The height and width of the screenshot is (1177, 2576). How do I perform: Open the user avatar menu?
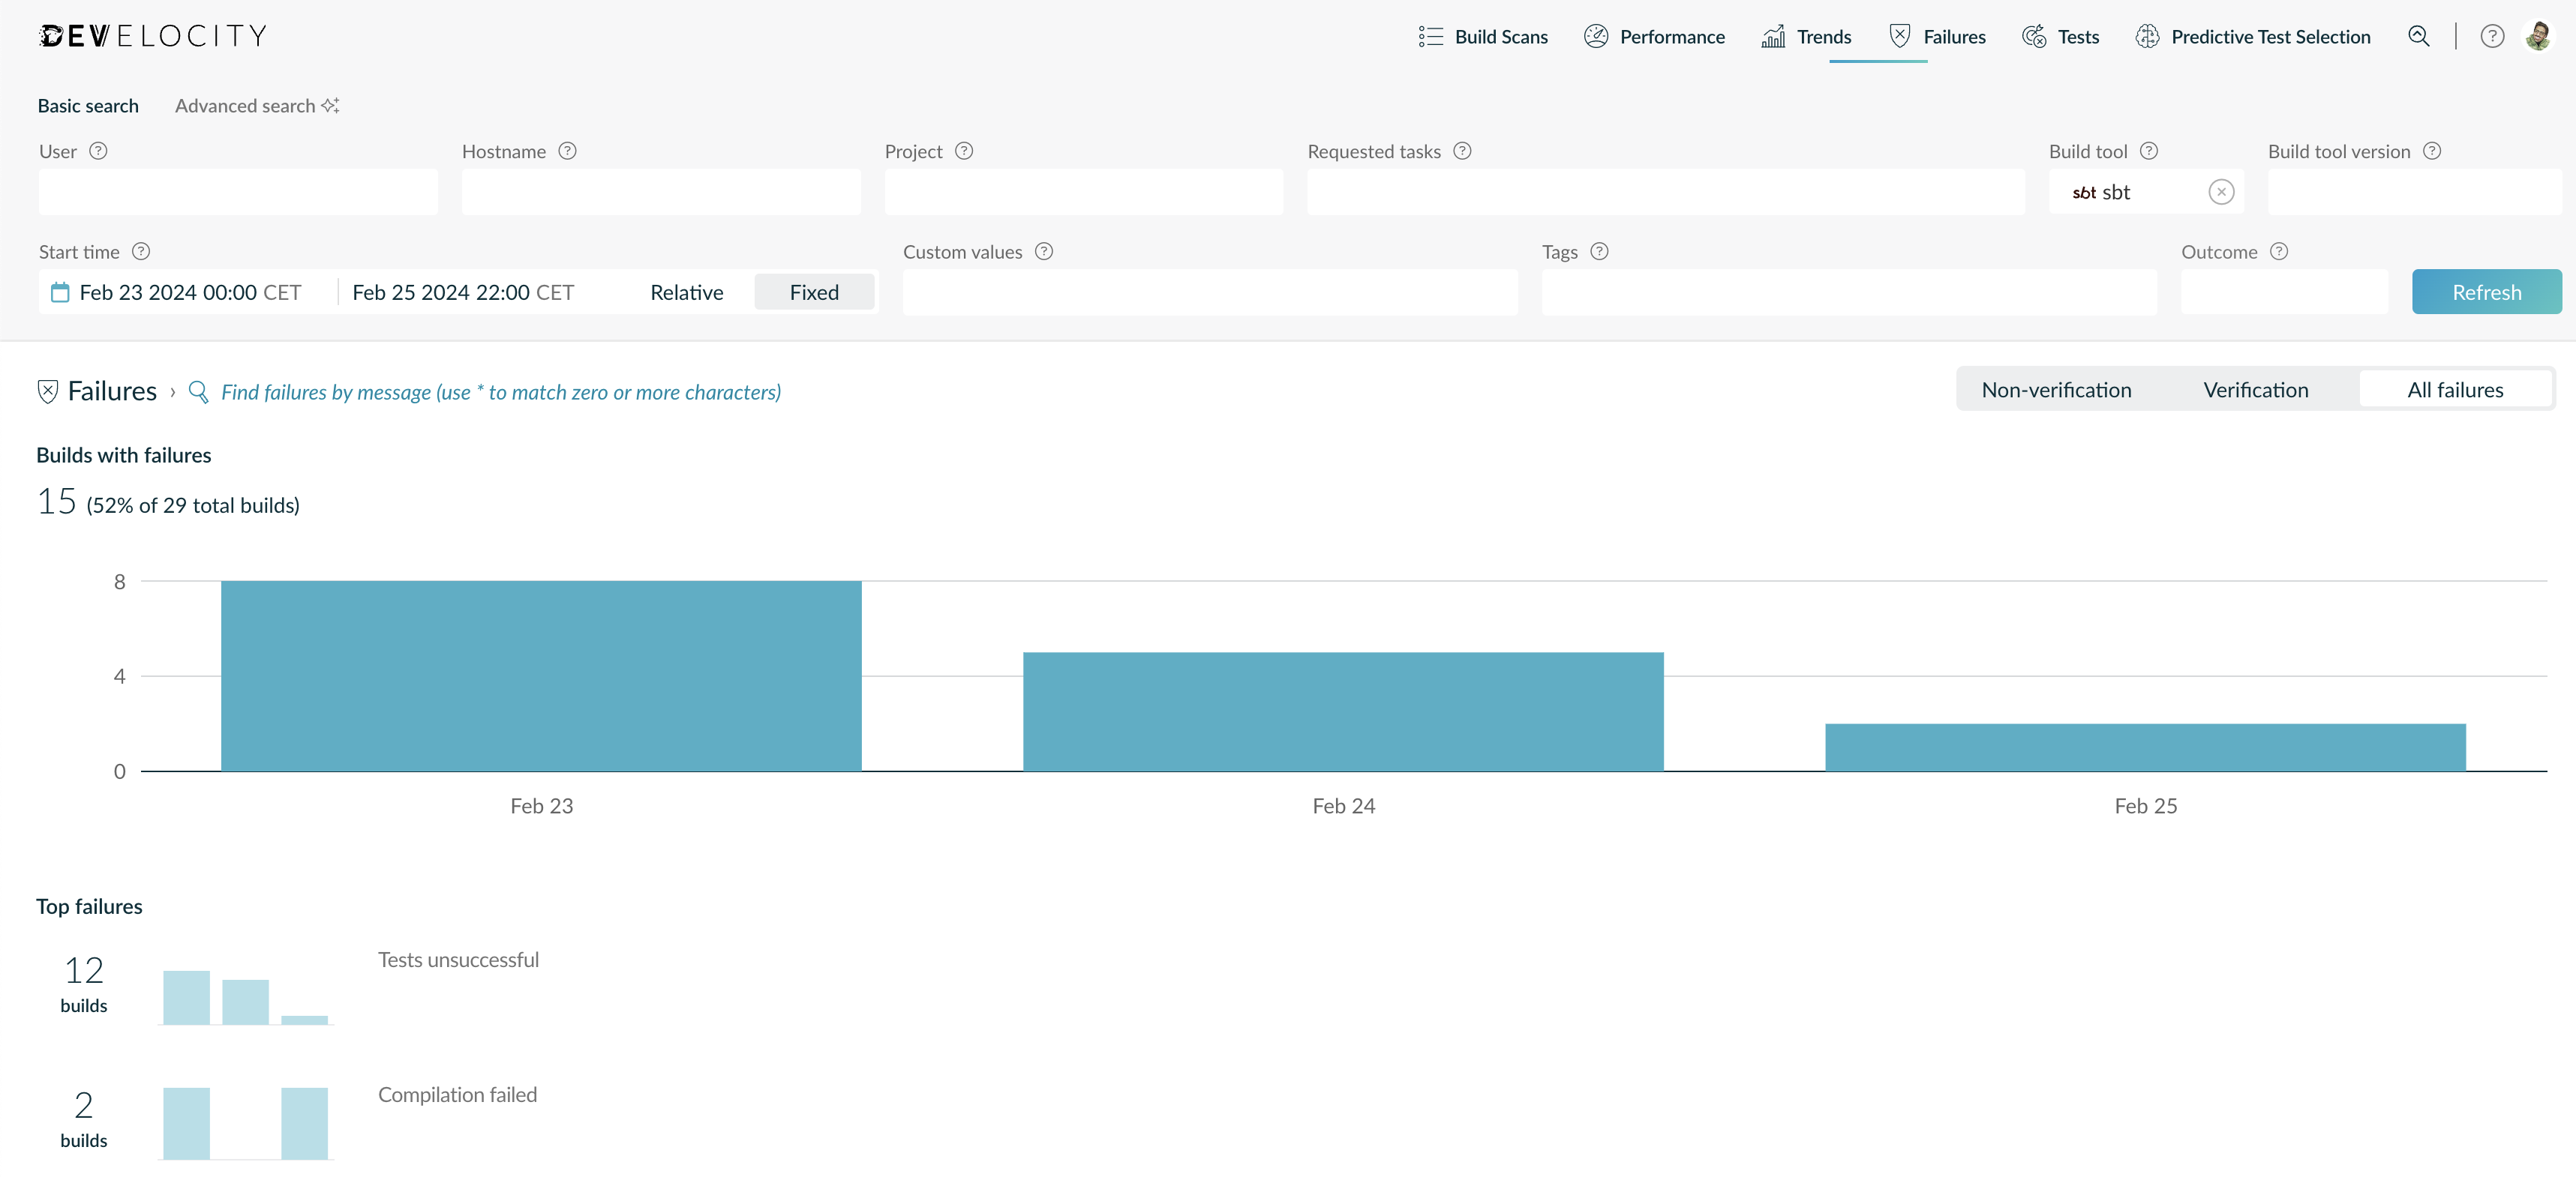tap(2538, 36)
